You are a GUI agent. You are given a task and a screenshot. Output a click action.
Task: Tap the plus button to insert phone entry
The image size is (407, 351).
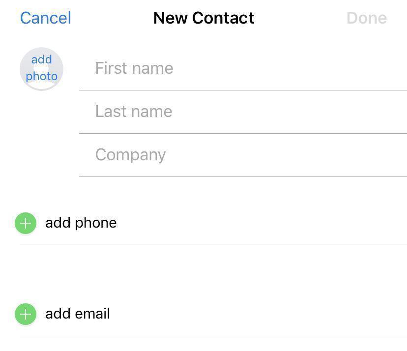click(25, 223)
